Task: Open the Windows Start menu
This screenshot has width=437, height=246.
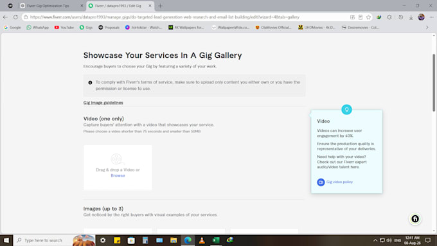Action: (6, 240)
